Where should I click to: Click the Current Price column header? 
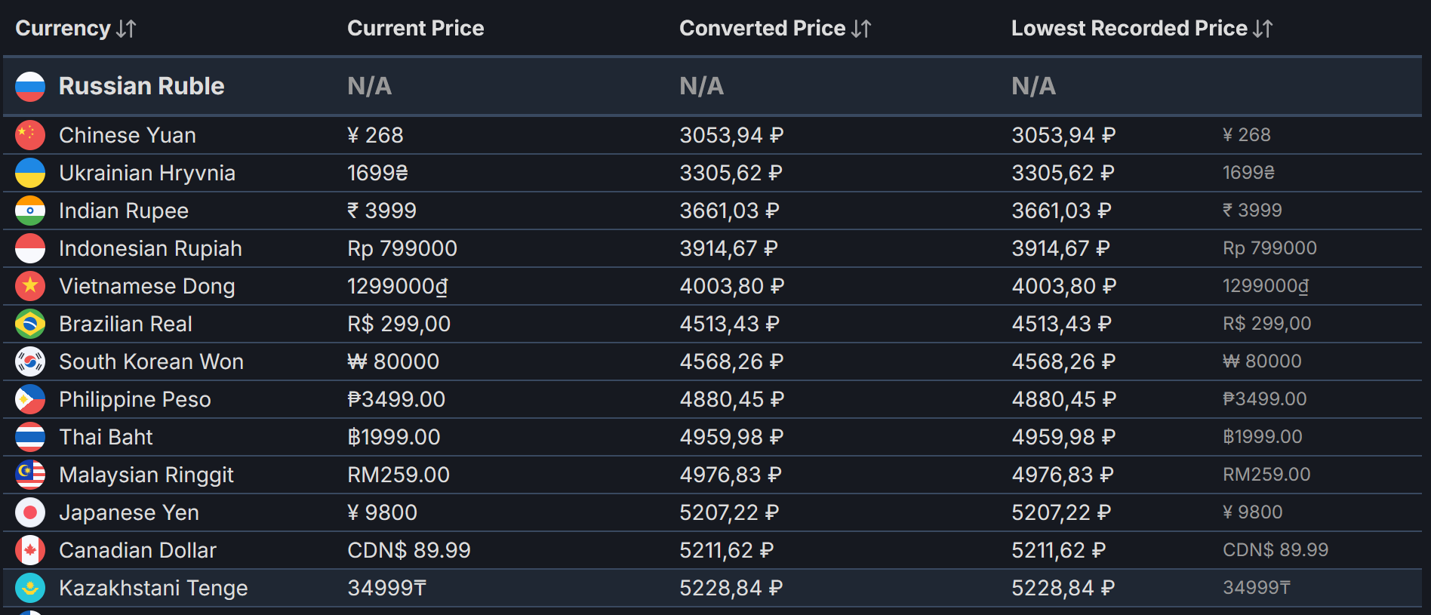tap(415, 29)
